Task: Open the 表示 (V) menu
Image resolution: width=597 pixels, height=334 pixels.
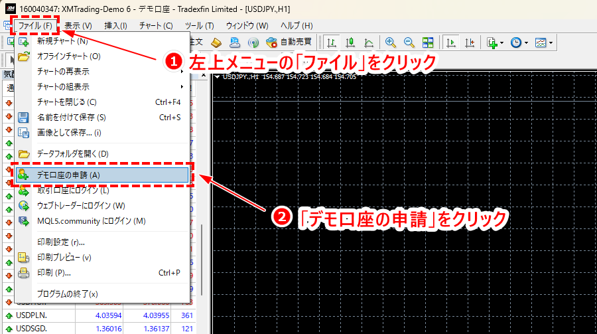Action: [78, 25]
